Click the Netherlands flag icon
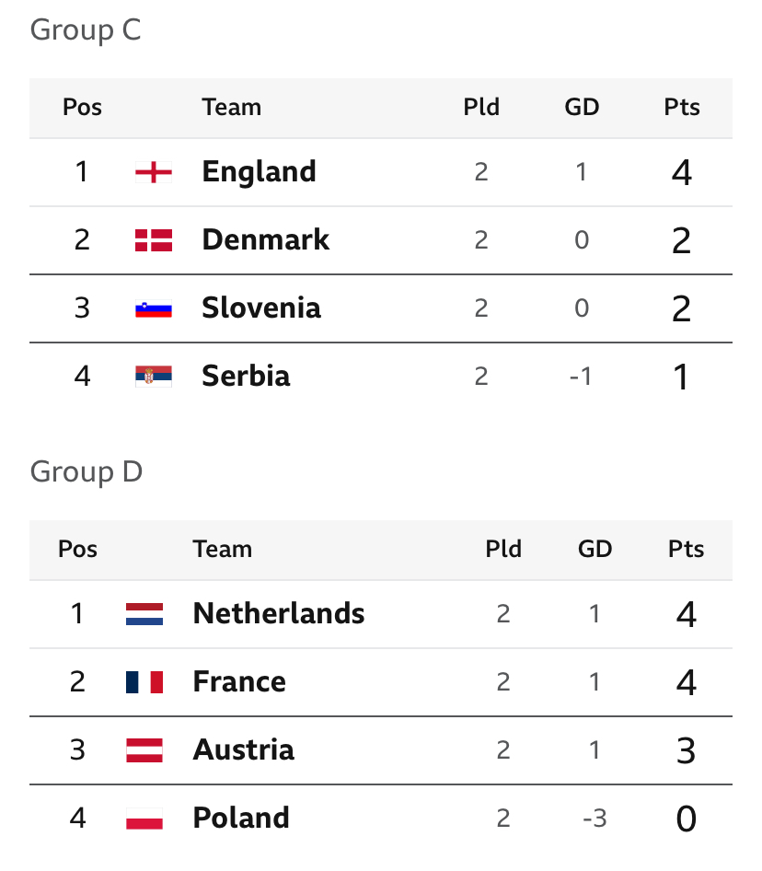The height and width of the screenshot is (871, 762). tap(144, 614)
